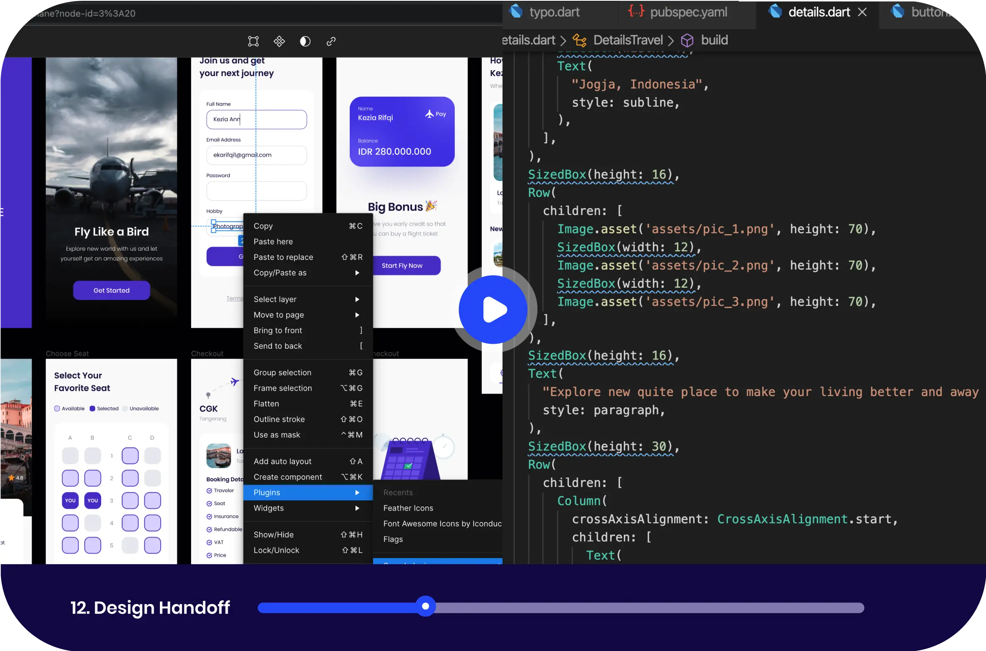
Task: Toggle the first YOU selected seat
Action: (x=70, y=500)
